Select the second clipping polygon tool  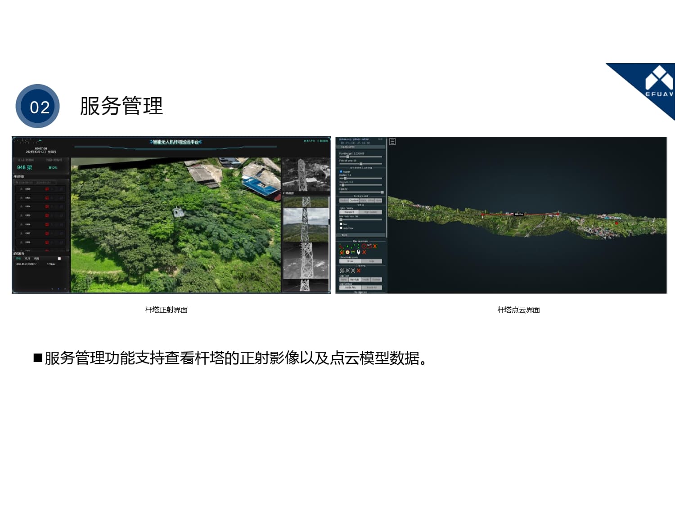[347, 270]
